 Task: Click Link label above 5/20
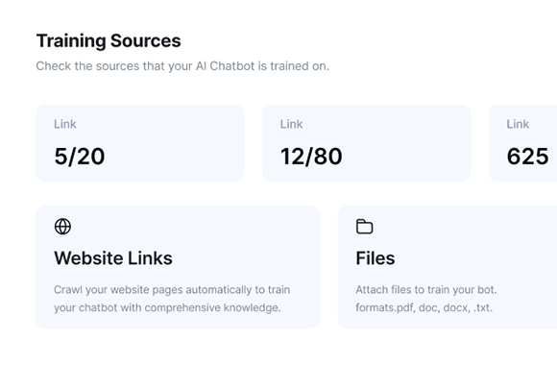65,124
